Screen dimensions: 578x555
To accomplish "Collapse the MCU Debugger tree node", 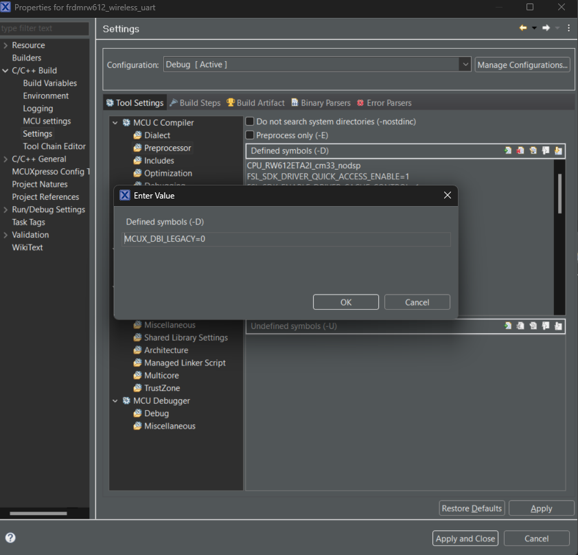I will click(115, 401).
